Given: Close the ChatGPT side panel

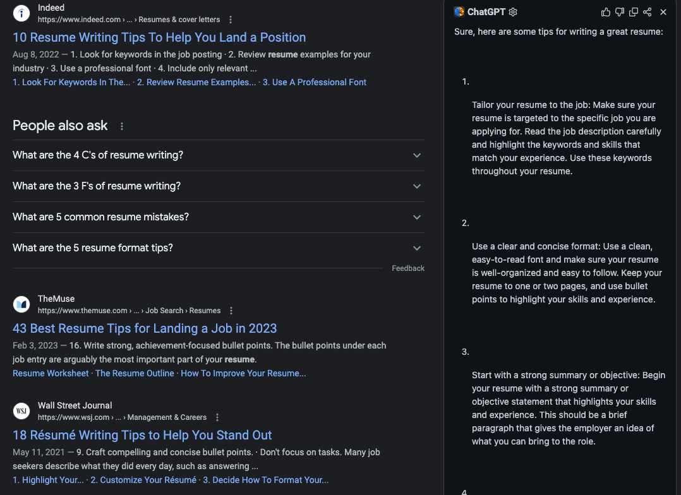Looking at the screenshot, I should pos(663,12).
